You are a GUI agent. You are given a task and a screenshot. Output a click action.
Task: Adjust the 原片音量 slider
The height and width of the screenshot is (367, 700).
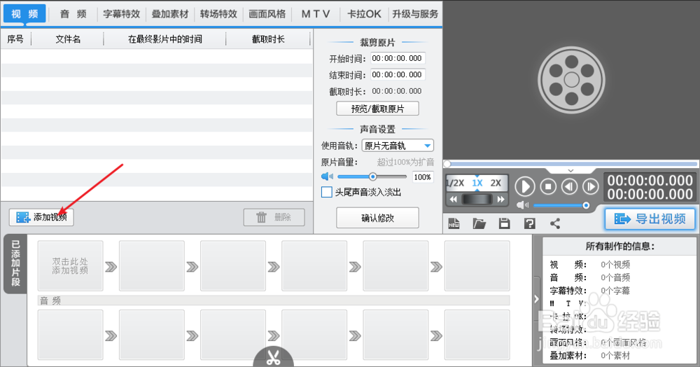372,176
